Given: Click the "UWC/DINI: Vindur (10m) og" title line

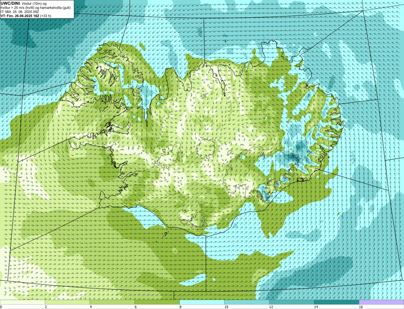Looking at the screenshot, I should click(x=23, y=3).
